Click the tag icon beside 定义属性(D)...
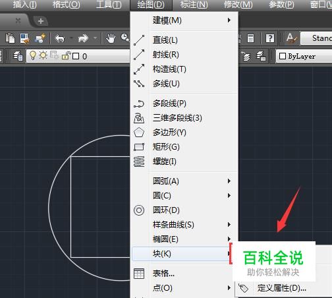 [x=243, y=288]
